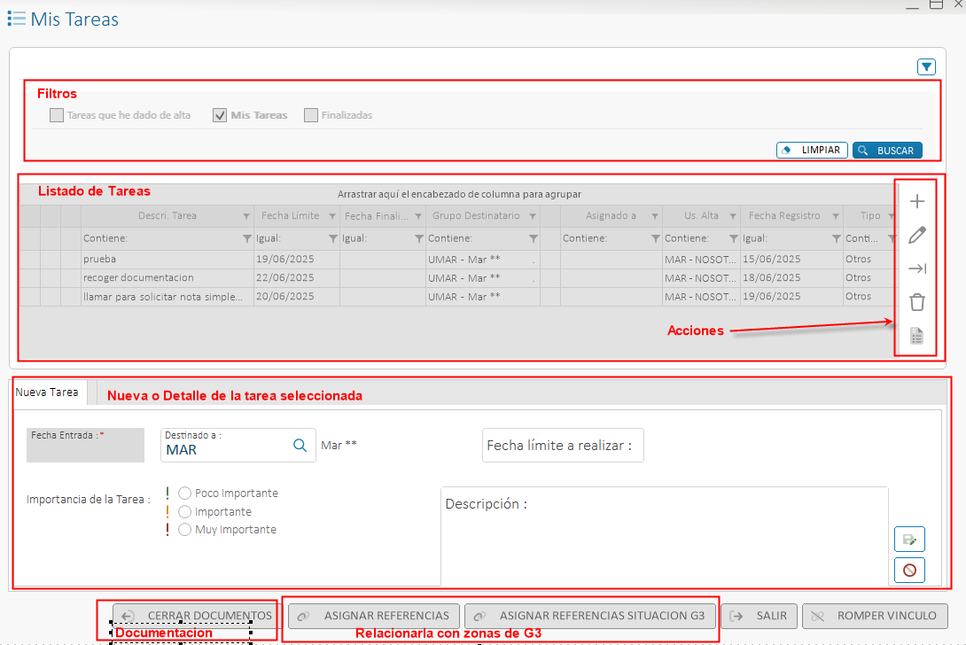
Task: Click the red cancel icon beside Descripción
Action: (909, 570)
